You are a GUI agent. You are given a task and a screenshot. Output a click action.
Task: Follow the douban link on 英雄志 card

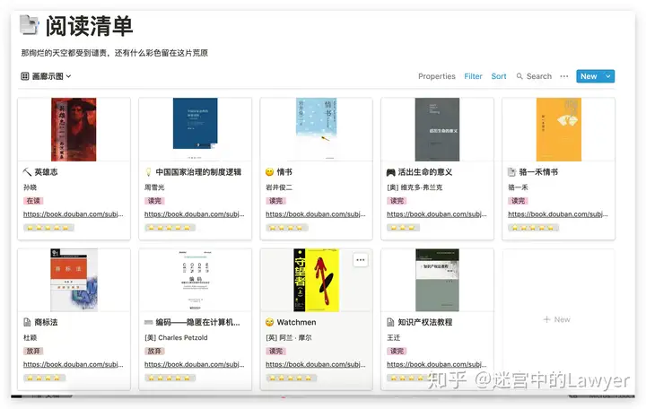click(x=74, y=214)
